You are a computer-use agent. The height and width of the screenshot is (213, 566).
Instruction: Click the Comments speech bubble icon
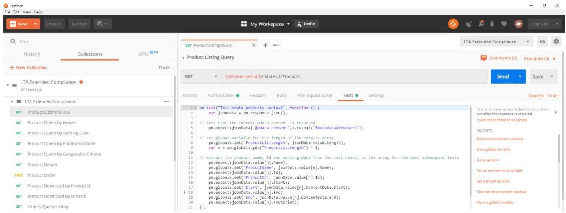484,58
